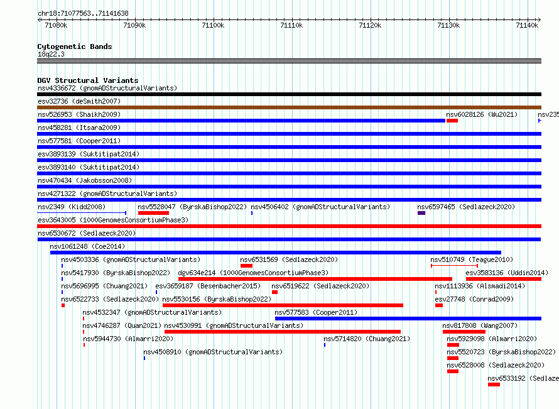Open the nsv4506402 gnomAD variant label
This screenshot has height=409, width=559.
coord(320,207)
